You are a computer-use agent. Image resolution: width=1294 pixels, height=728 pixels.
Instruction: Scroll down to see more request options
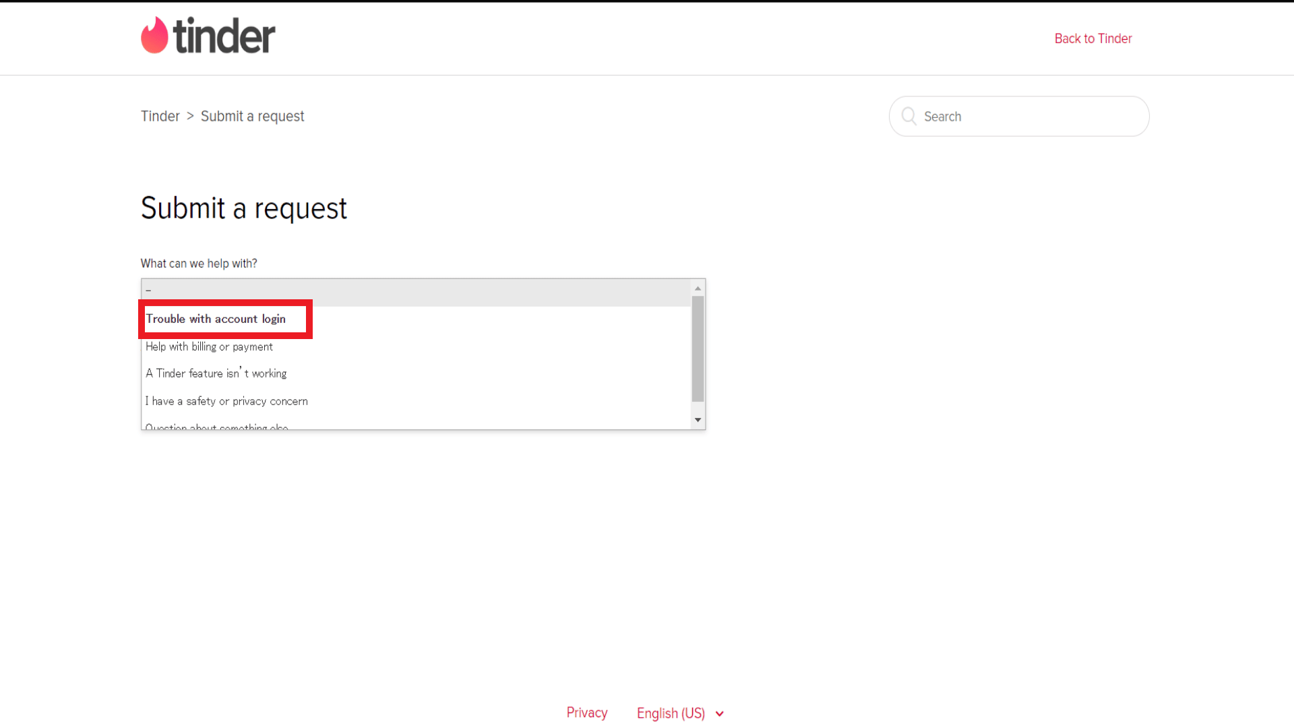(698, 419)
